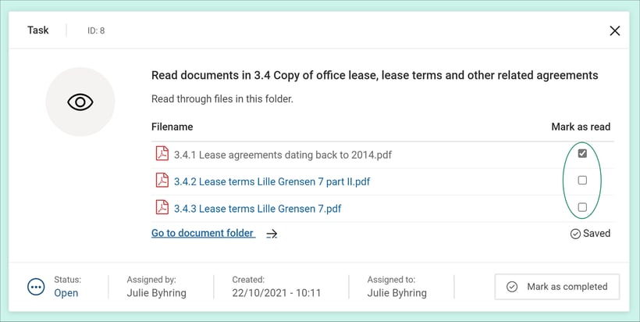Click PDF icon beside 3.4.3 Lease terms
The width and height of the screenshot is (640, 322).
click(162, 208)
